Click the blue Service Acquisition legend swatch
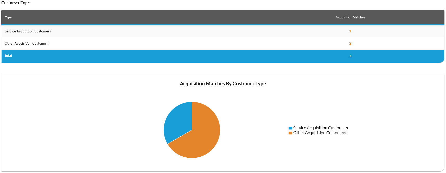Screen dimensions: 446x173 (x=290, y=128)
